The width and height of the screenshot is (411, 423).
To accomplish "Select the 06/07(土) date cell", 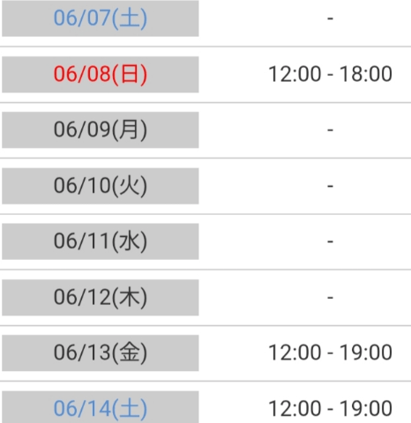I will tap(101, 19).
